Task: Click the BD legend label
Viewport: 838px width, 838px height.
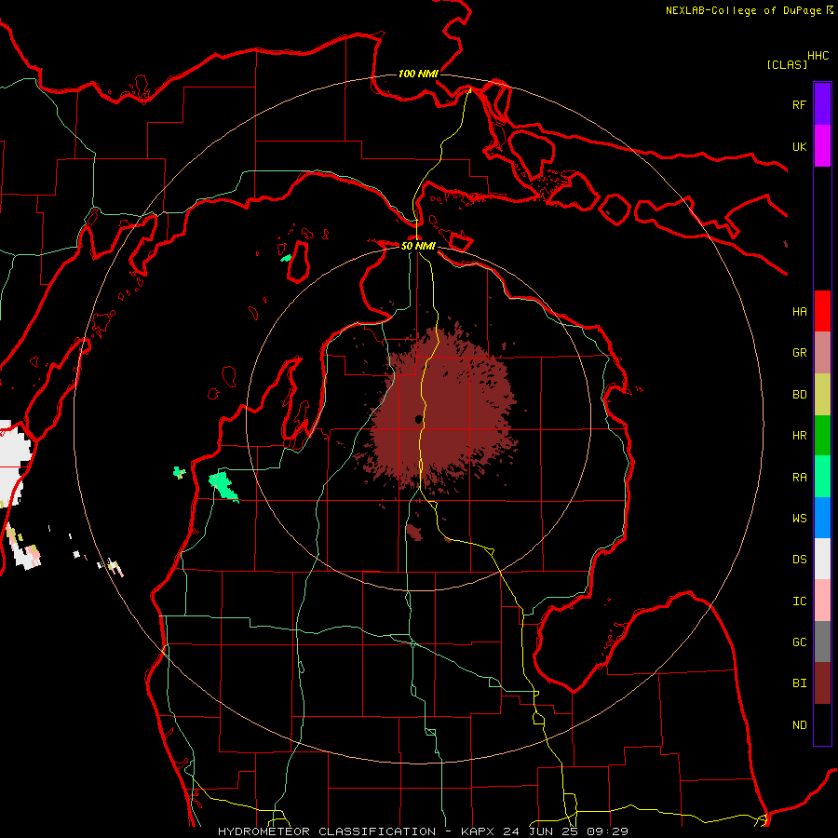Action: tap(799, 395)
